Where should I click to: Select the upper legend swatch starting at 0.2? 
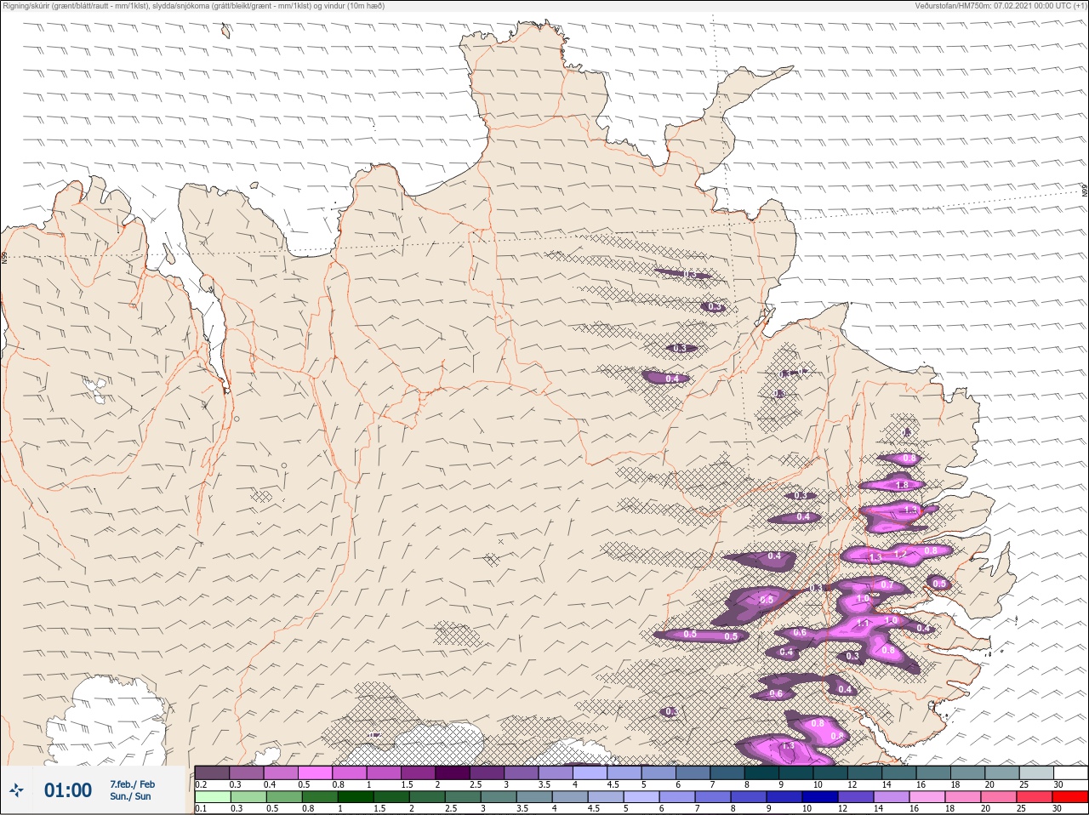click(212, 772)
